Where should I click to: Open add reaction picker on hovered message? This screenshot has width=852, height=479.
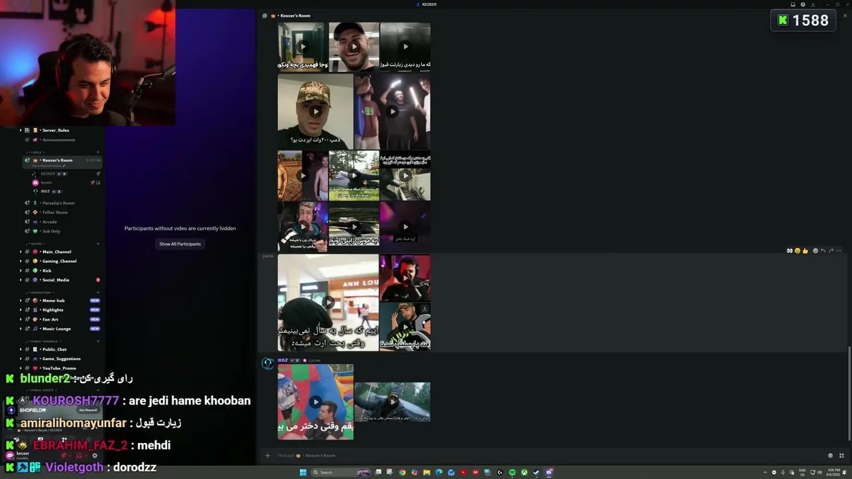click(x=815, y=251)
